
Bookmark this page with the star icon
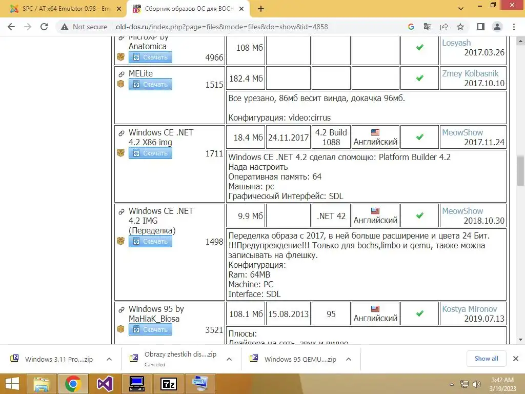pos(460,27)
